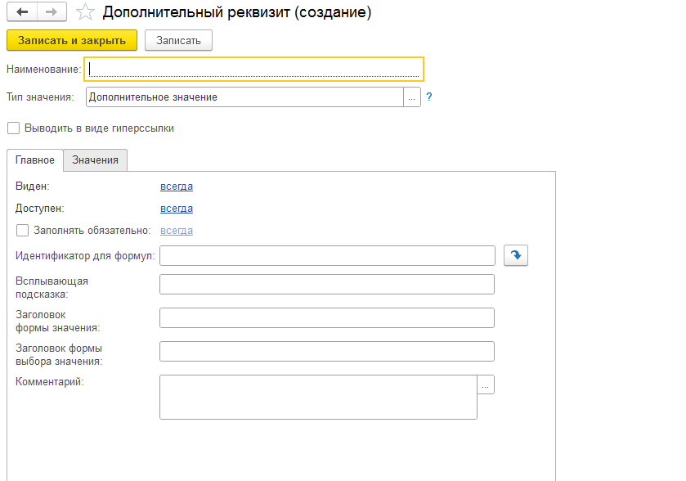Go back with the left arrow button

click(22, 12)
